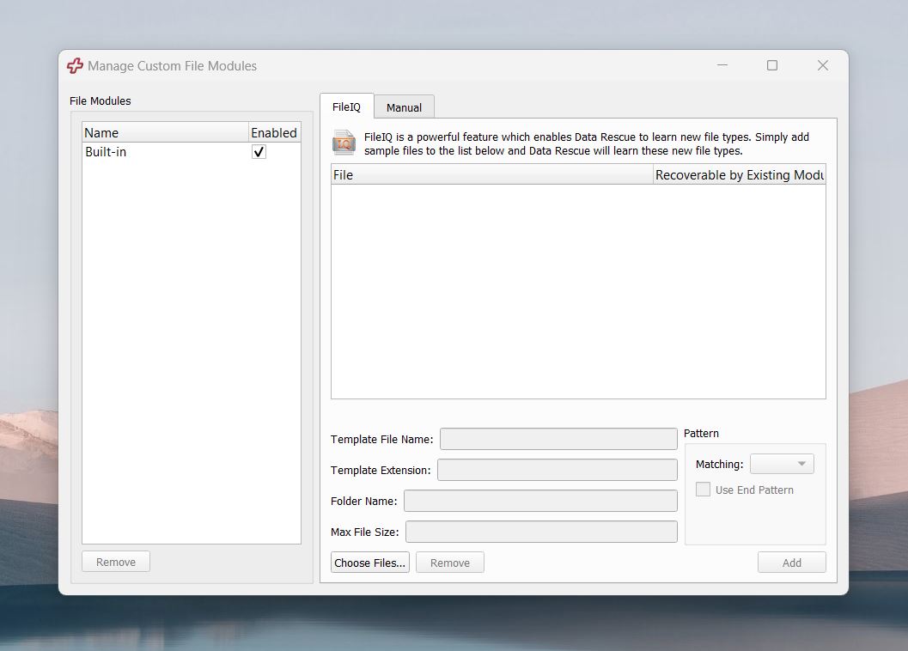Click the FileIQ feature icon beside description
The width and height of the screenshot is (908, 651).
pyautogui.click(x=344, y=143)
